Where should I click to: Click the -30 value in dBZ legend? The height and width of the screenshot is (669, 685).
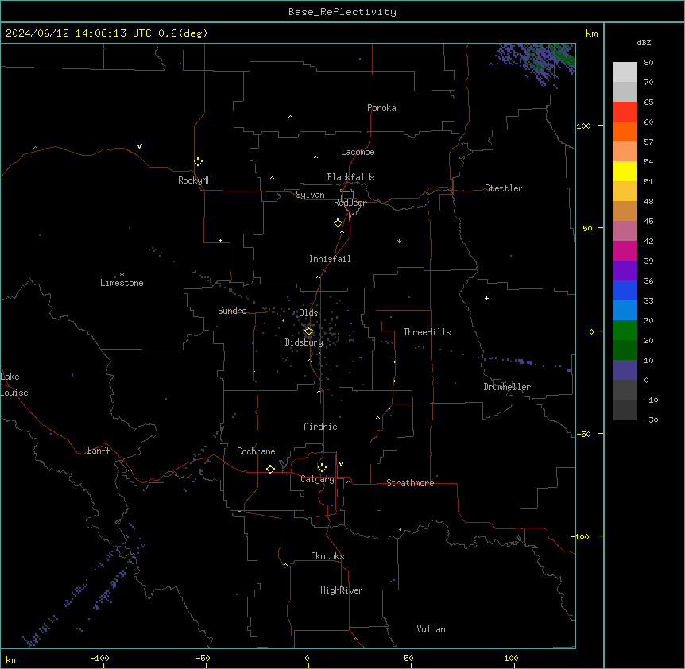point(651,420)
